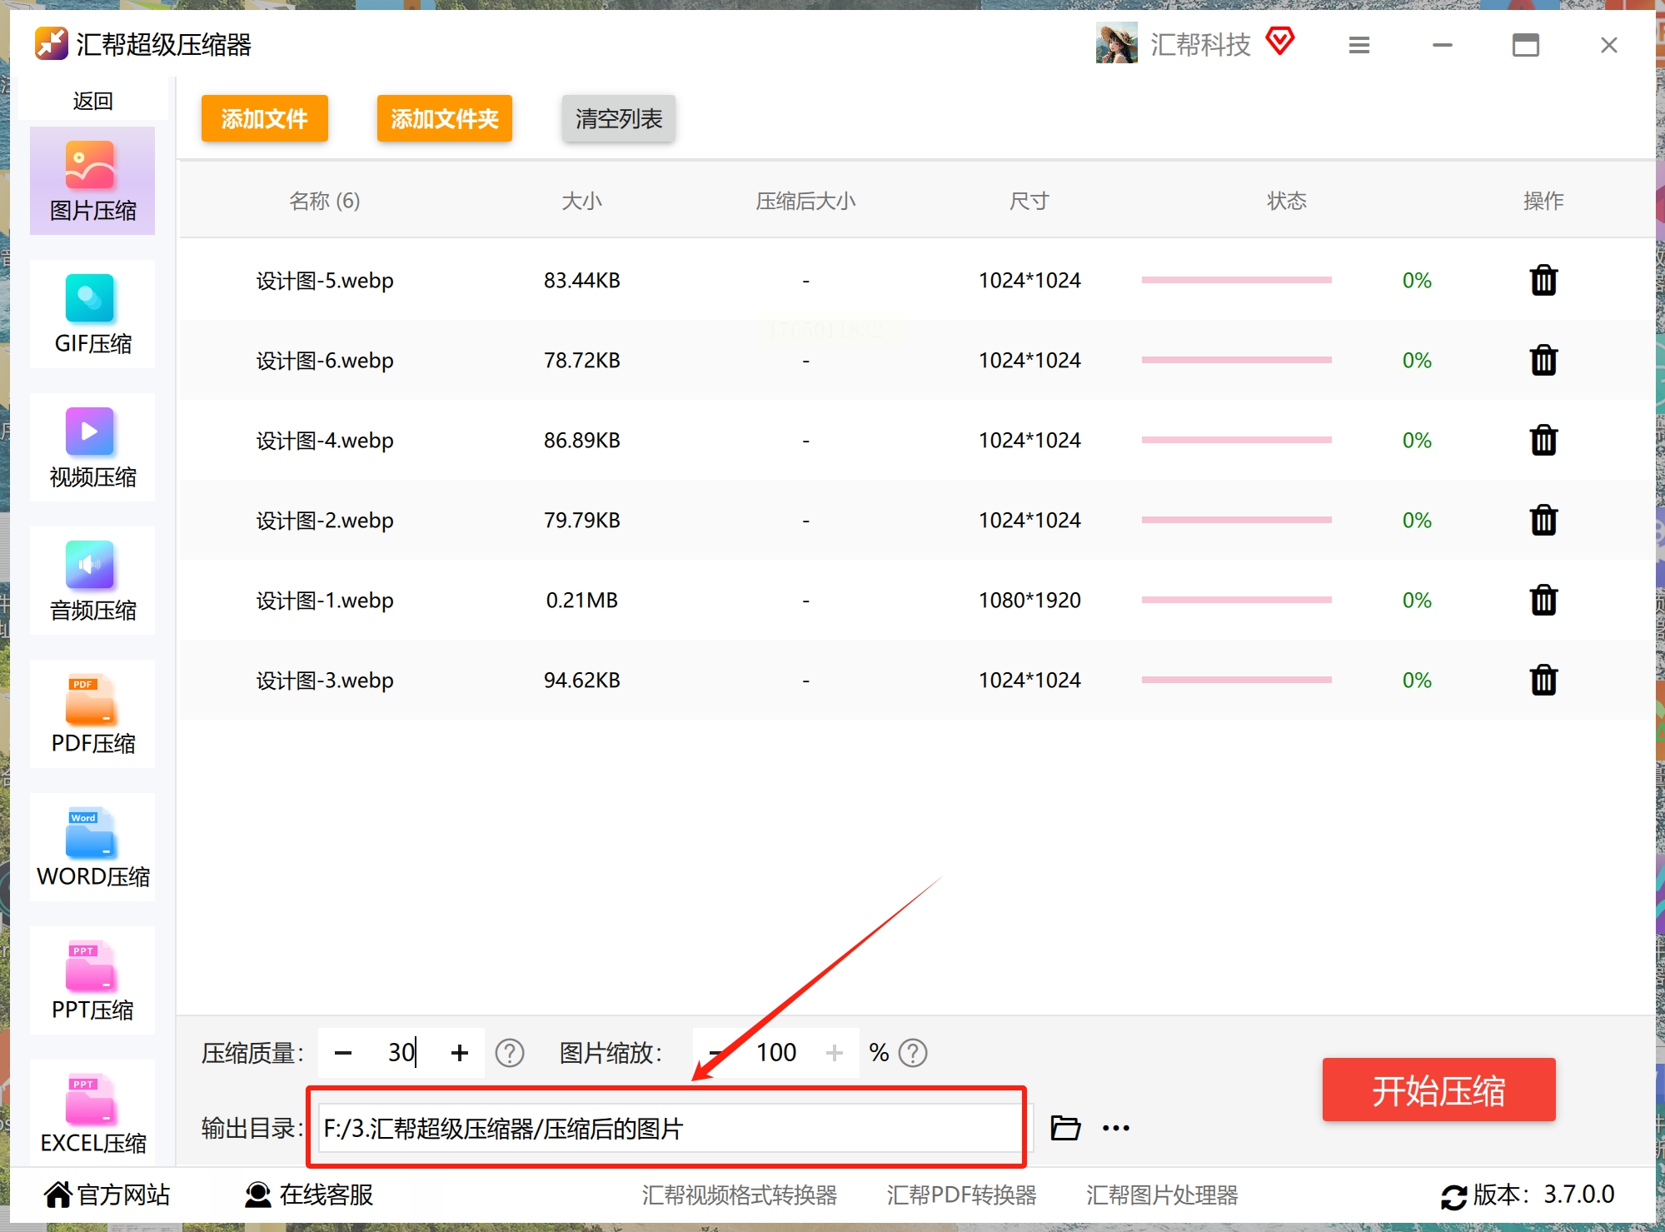Delete 设计图-5.webp with trash icon
Image resolution: width=1665 pixels, height=1232 pixels.
(1543, 281)
